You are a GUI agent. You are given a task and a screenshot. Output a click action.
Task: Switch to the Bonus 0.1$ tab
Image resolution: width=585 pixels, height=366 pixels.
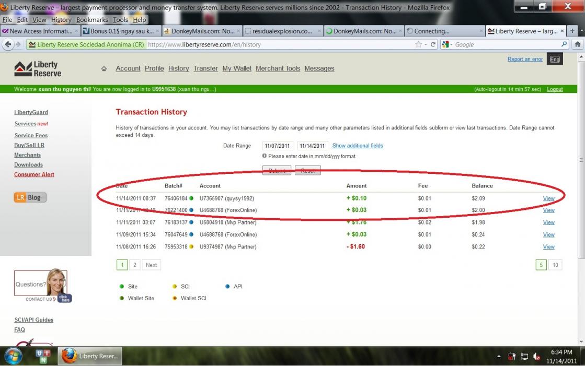[121, 31]
